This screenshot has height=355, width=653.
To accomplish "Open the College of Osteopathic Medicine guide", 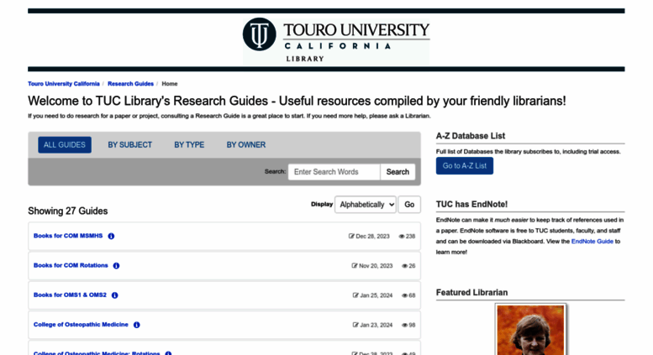I will (x=81, y=324).
